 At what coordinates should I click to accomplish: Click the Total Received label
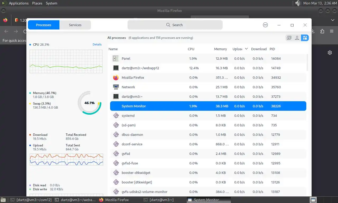click(76, 135)
